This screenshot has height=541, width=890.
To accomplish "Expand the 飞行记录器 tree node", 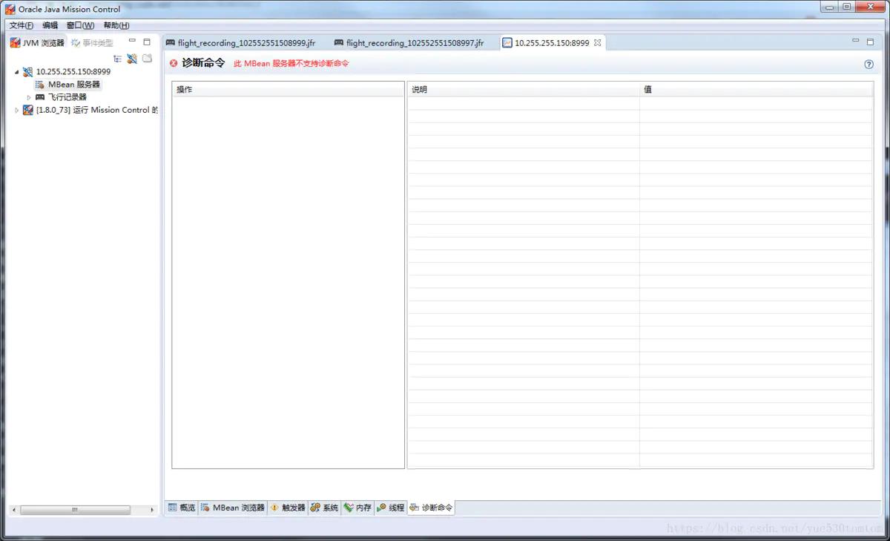I will pos(28,96).
